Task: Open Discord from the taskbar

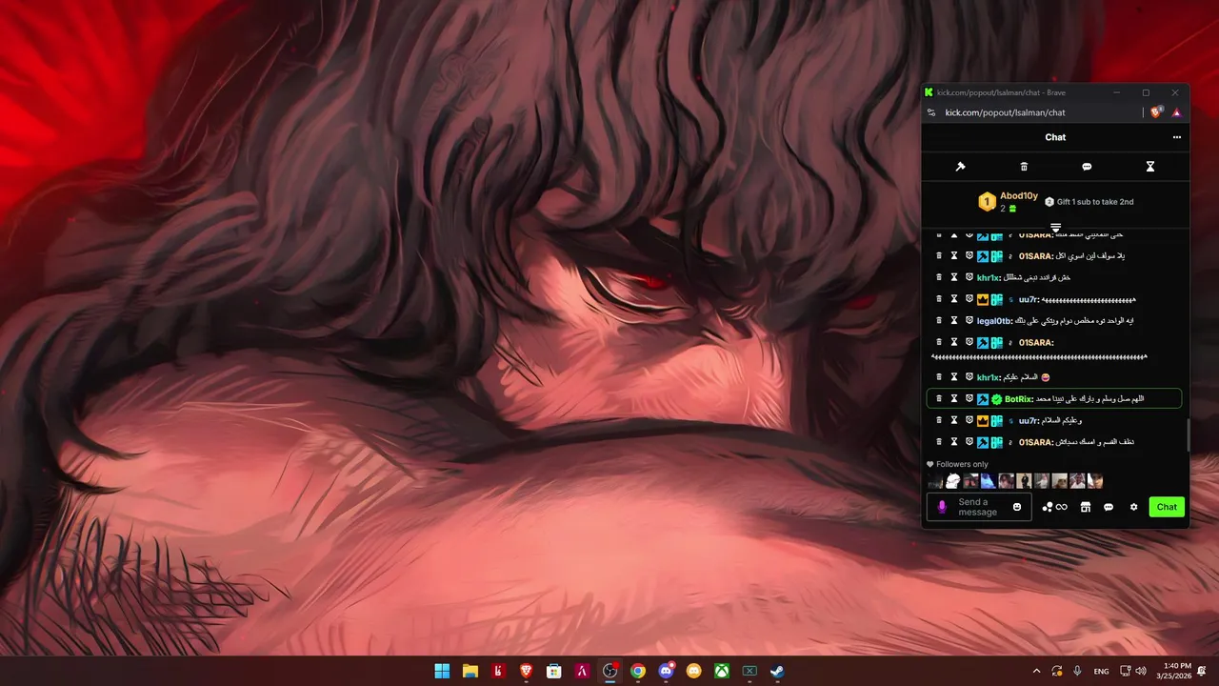Action: click(666, 671)
